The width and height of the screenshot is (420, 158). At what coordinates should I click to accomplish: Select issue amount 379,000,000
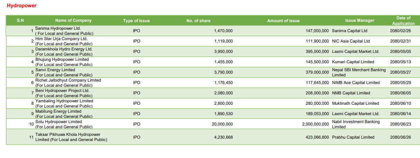click(x=317, y=72)
